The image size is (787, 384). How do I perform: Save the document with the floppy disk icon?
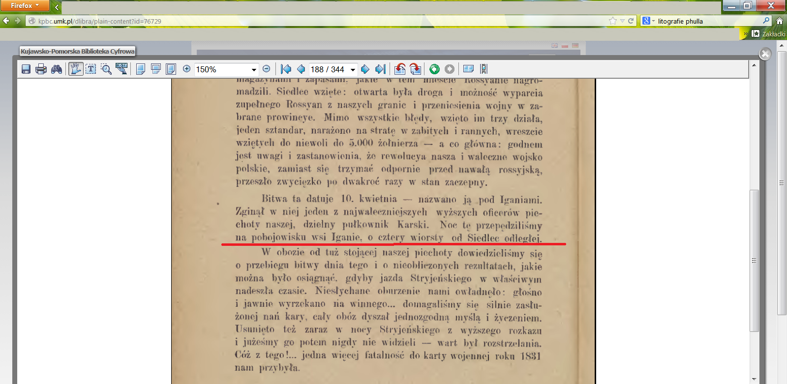[26, 69]
